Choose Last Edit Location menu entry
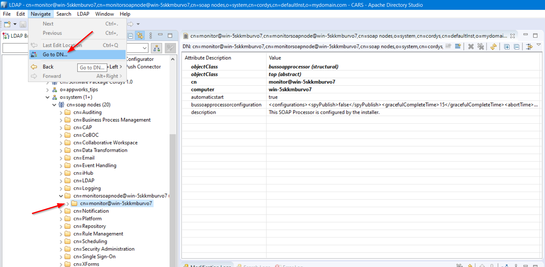 [x=77, y=45]
